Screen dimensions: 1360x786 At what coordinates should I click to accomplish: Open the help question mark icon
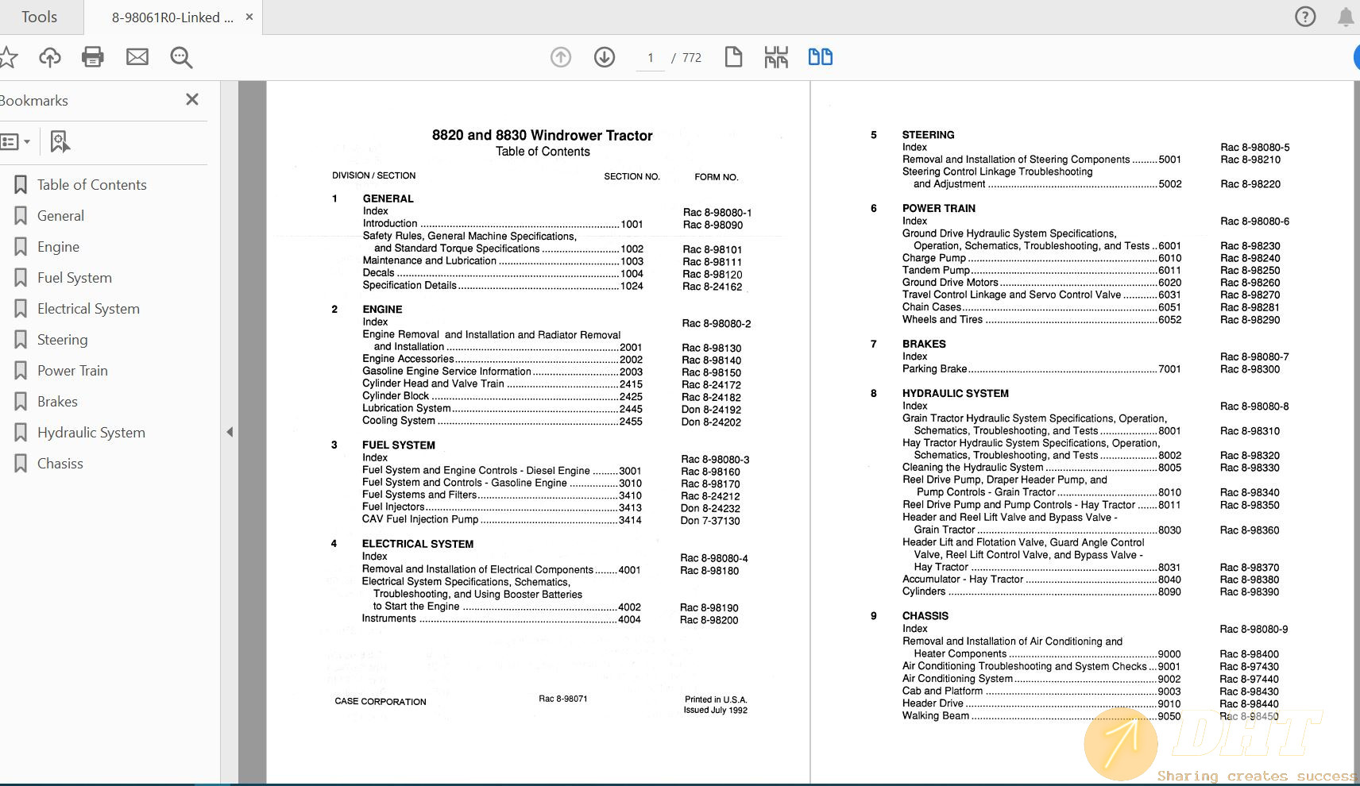point(1305,17)
